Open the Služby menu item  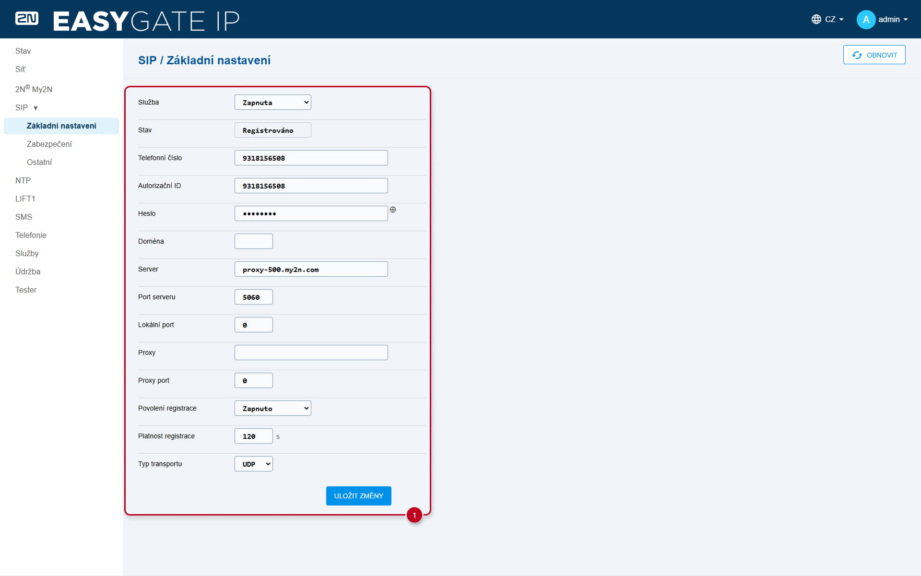(x=27, y=253)
